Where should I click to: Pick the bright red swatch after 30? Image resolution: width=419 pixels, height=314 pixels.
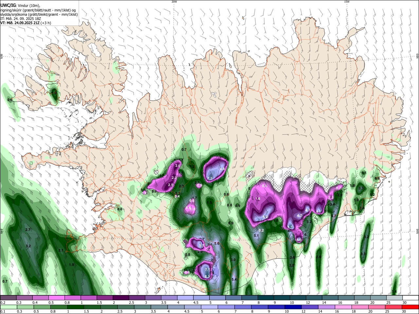click(410, 307)
